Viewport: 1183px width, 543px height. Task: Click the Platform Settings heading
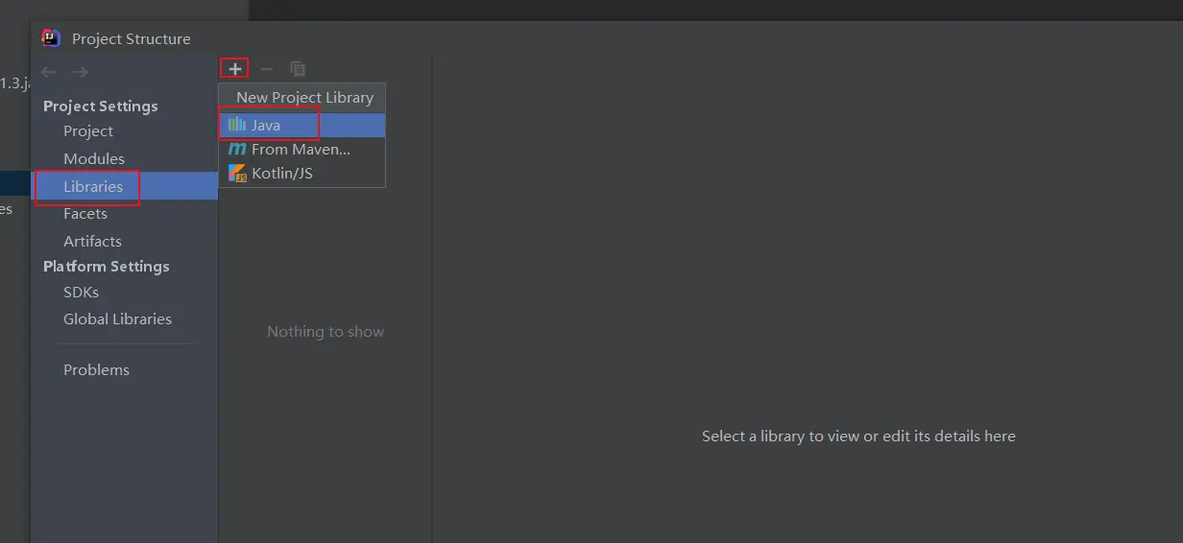[x=107, y=266]
